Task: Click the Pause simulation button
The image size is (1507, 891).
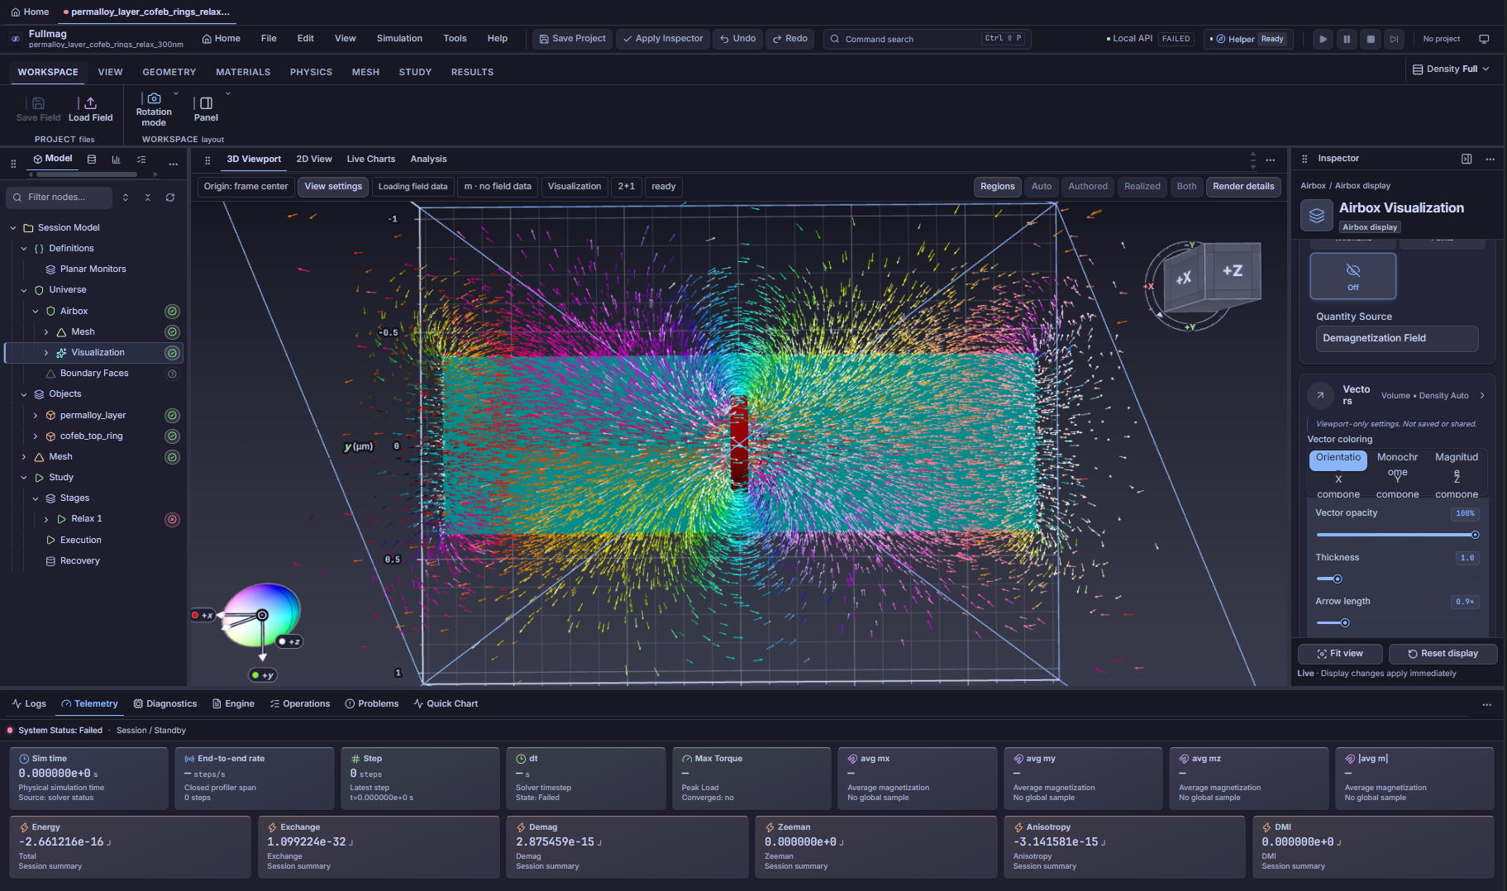Action: 1347,39
